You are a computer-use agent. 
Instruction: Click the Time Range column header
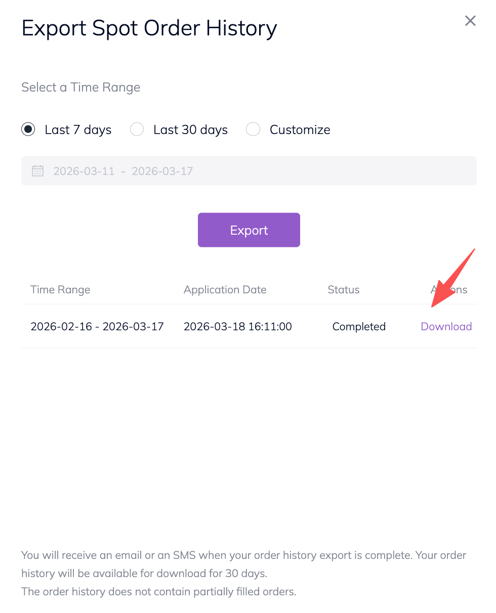[60, 290]
